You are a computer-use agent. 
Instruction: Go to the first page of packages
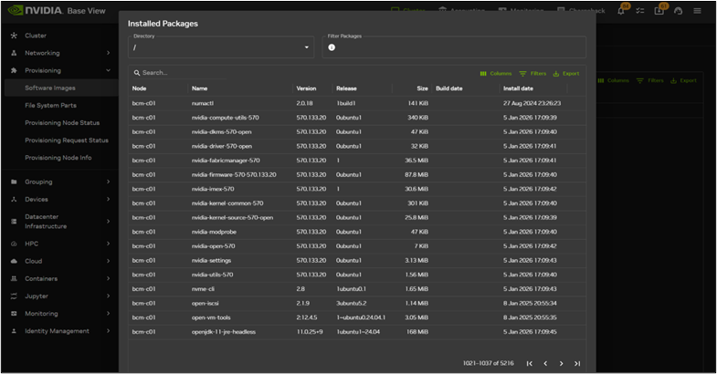coord(529,363)
